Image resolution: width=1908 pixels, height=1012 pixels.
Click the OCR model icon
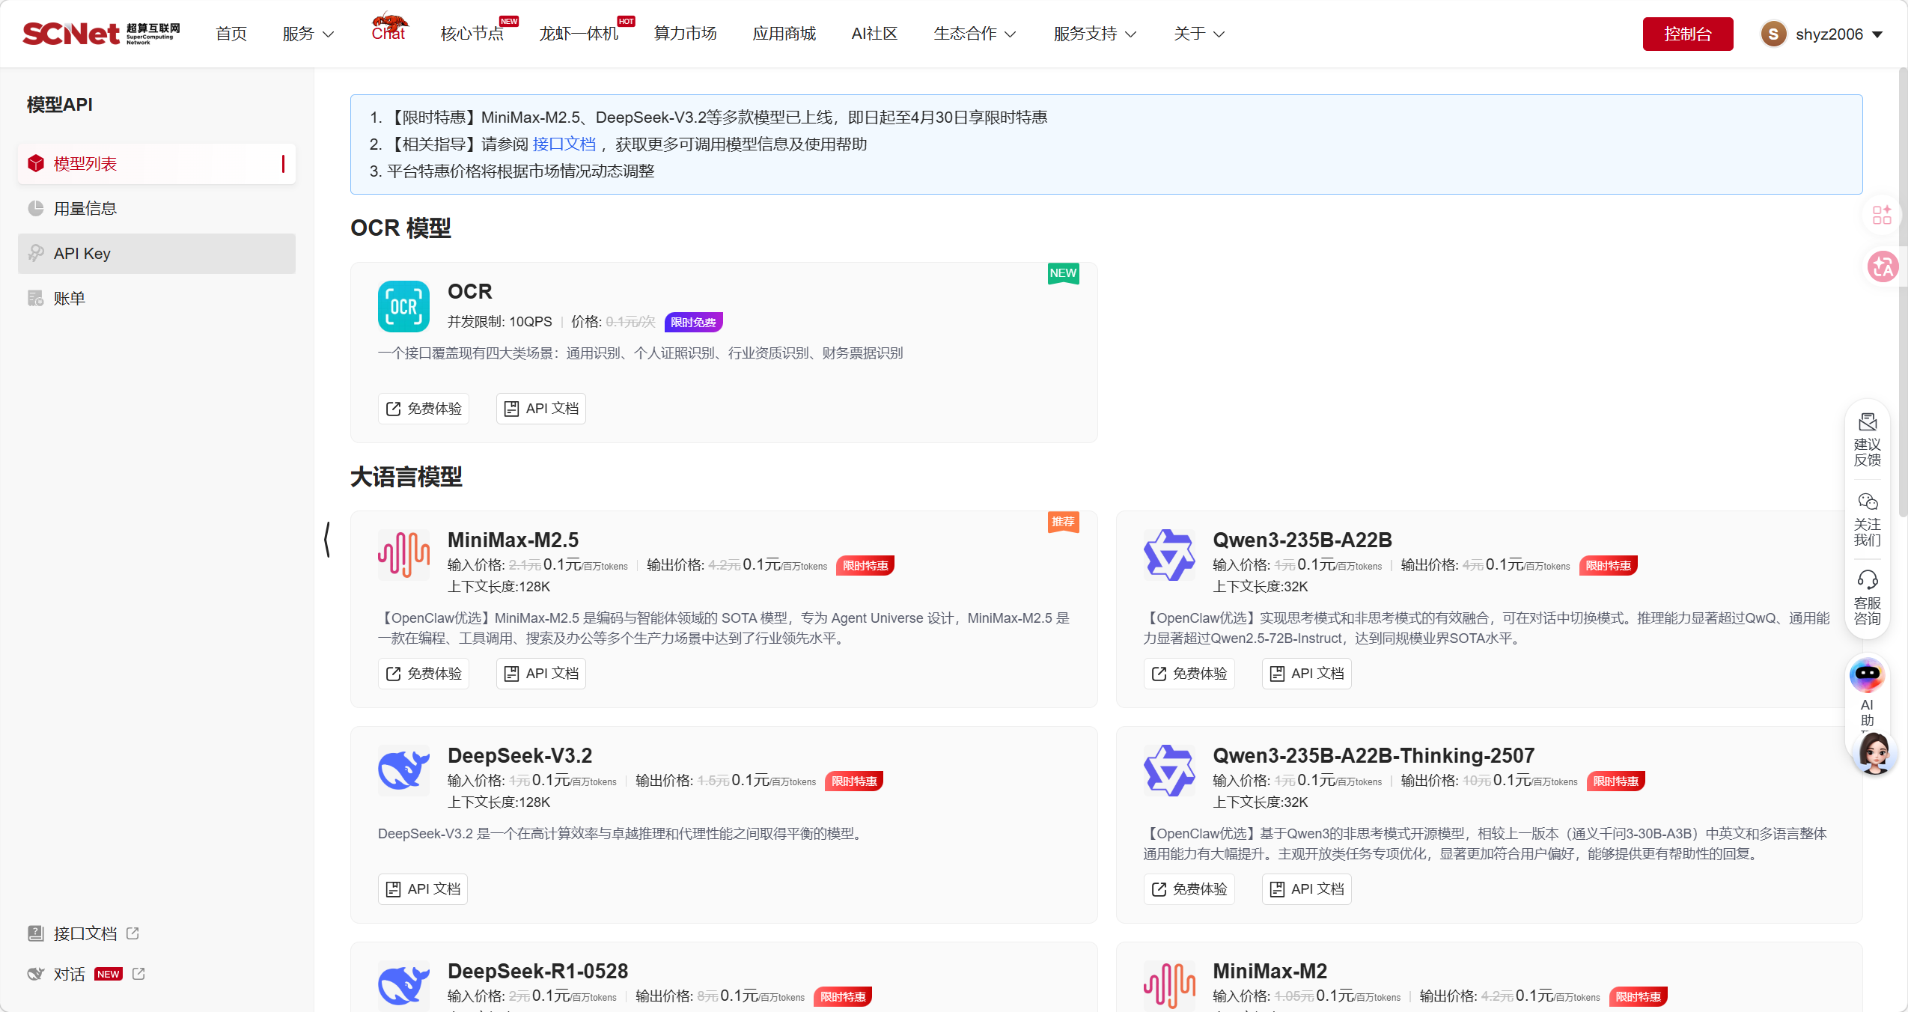[403, 306]
